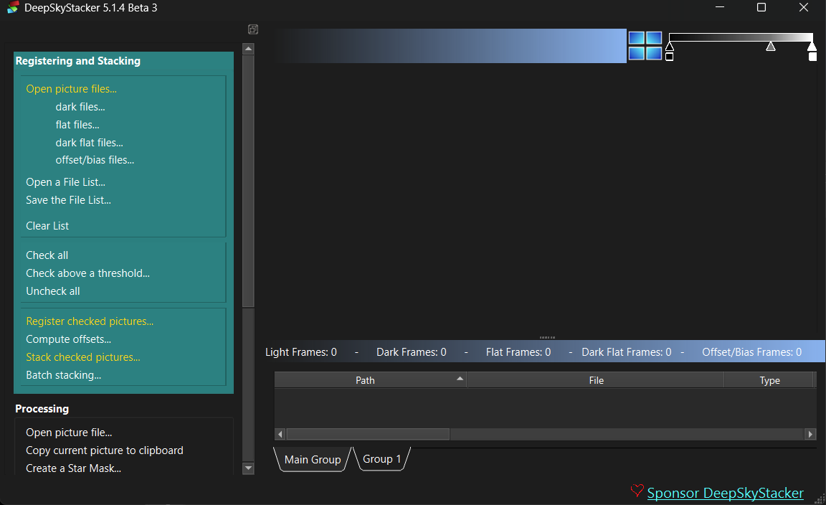The image size is (826, 505).
Task: Click the Path column sort arrow
Action: (x=460, y=379)
